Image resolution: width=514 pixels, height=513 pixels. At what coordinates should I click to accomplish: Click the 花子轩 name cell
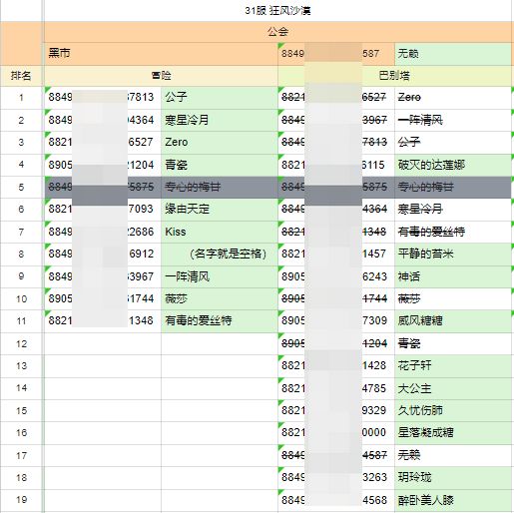[453, 366]
